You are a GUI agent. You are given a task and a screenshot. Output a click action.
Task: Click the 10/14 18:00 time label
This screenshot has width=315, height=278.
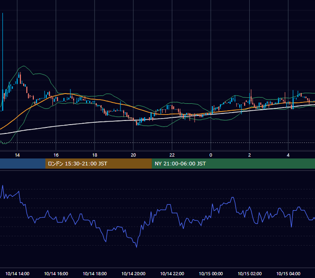[x=94, y=273]
